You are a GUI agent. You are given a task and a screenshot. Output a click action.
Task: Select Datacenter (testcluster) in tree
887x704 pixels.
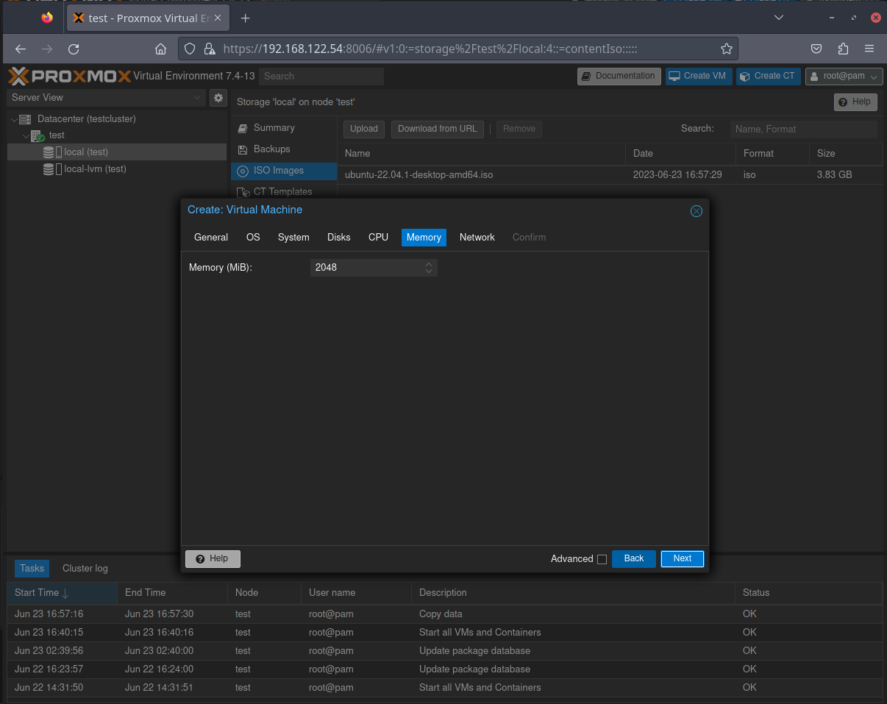87,119
